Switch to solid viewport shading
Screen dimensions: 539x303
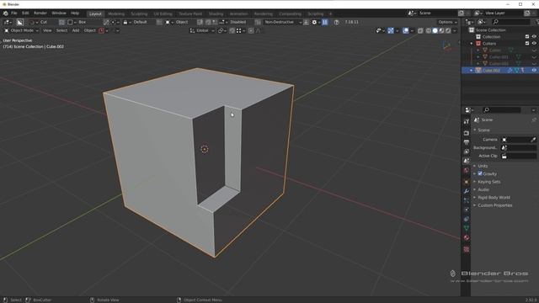(435, 30)
